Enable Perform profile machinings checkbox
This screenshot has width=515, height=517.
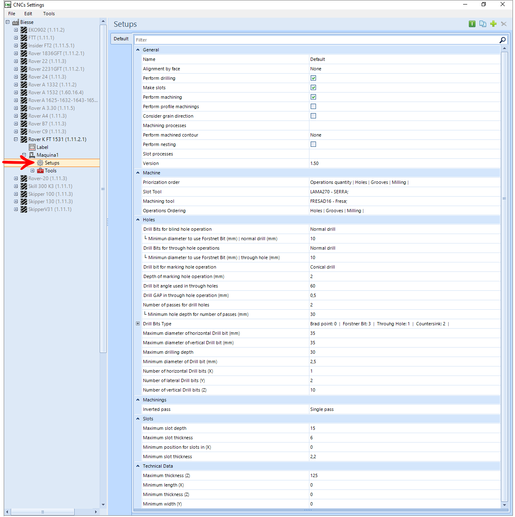click(x=313, y=107)
